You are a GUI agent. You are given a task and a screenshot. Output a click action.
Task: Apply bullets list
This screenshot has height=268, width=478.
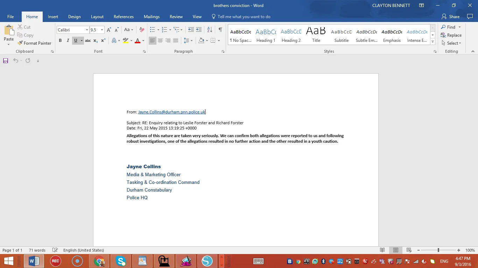(152, 30)
